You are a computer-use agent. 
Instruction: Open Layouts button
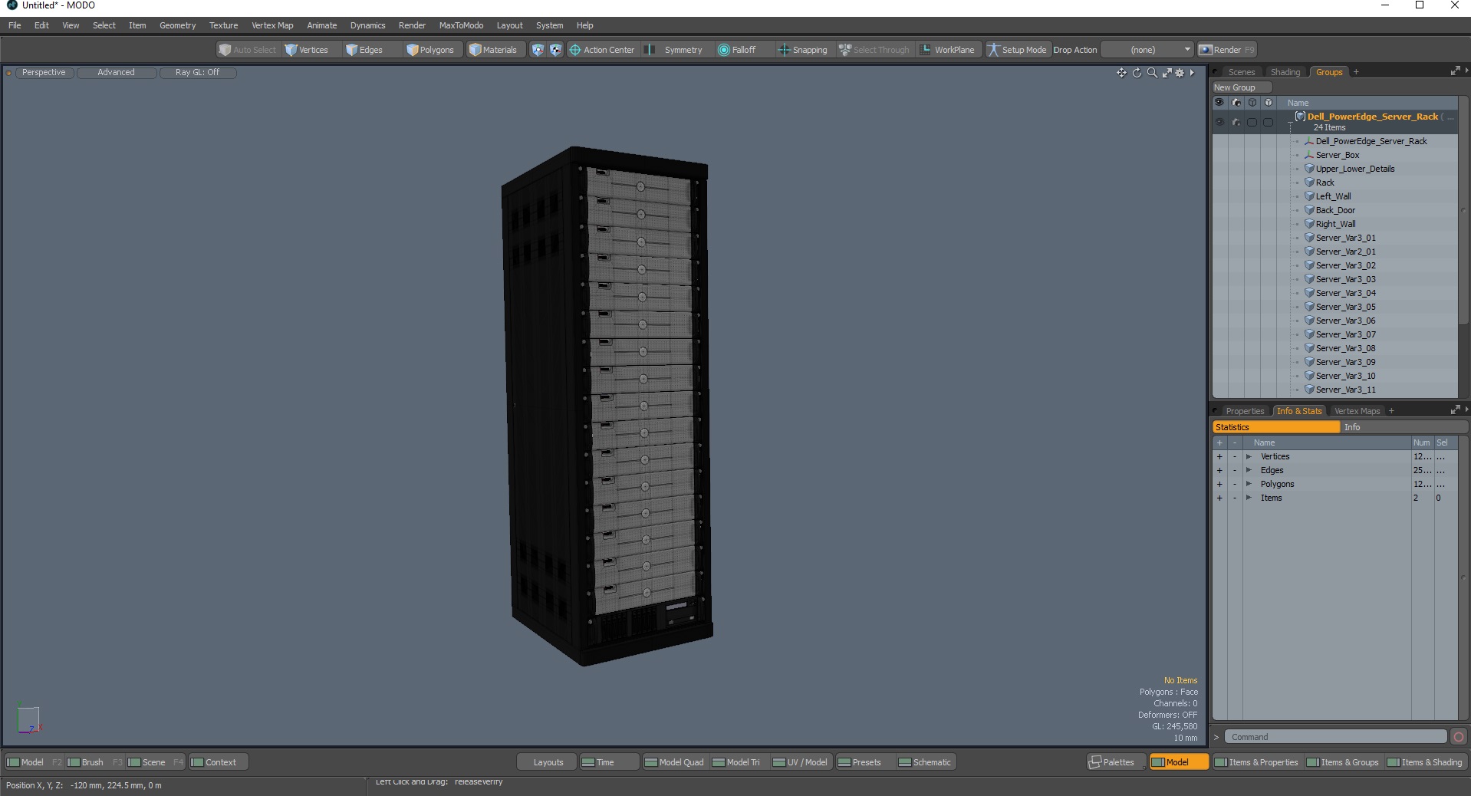click(548, 762)
